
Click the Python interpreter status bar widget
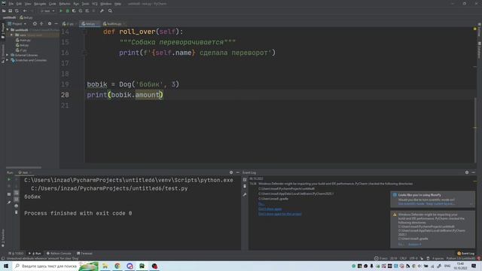coord(460,258)
